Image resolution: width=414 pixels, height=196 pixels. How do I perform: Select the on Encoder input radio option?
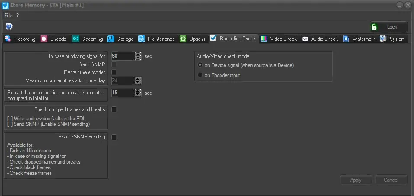coord(200,75)
